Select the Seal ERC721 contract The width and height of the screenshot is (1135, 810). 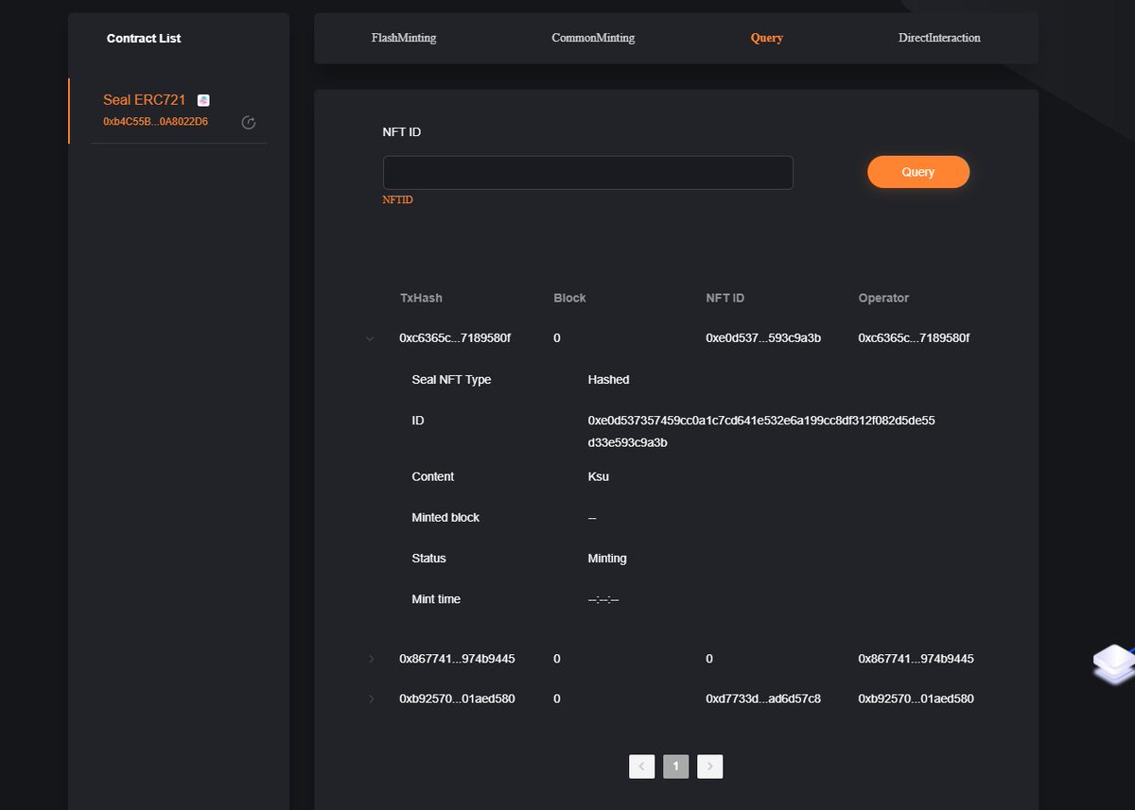pyautogui.click(x=144, y=100)
